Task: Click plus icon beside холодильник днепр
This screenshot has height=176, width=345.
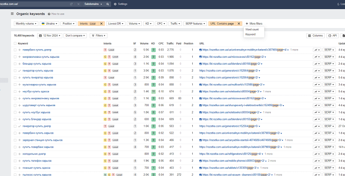Action: click(19, 154)
